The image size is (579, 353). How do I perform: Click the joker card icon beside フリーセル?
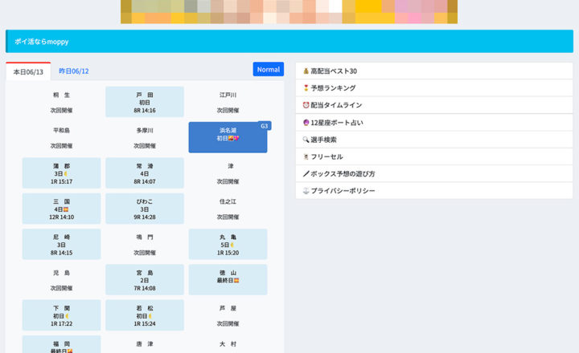point(306,156)
